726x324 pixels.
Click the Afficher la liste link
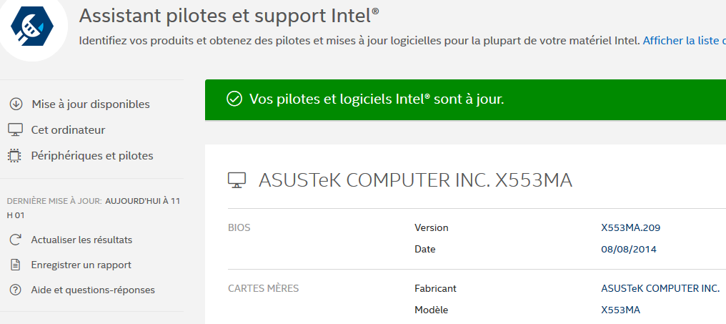(x=683, y=41)
